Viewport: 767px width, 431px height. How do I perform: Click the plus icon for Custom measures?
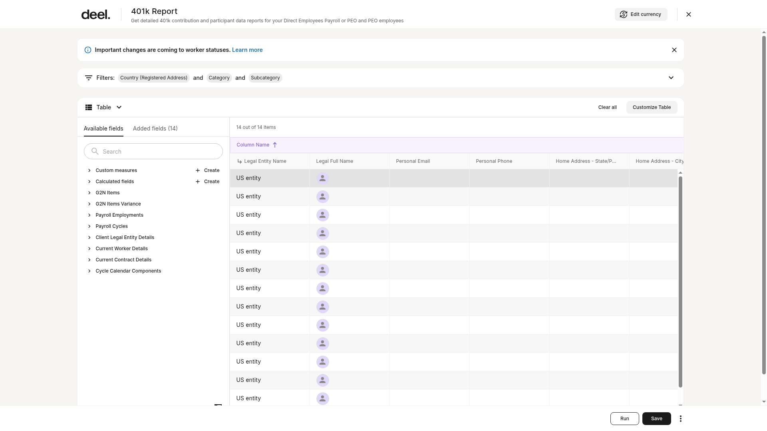coord(198,170)
